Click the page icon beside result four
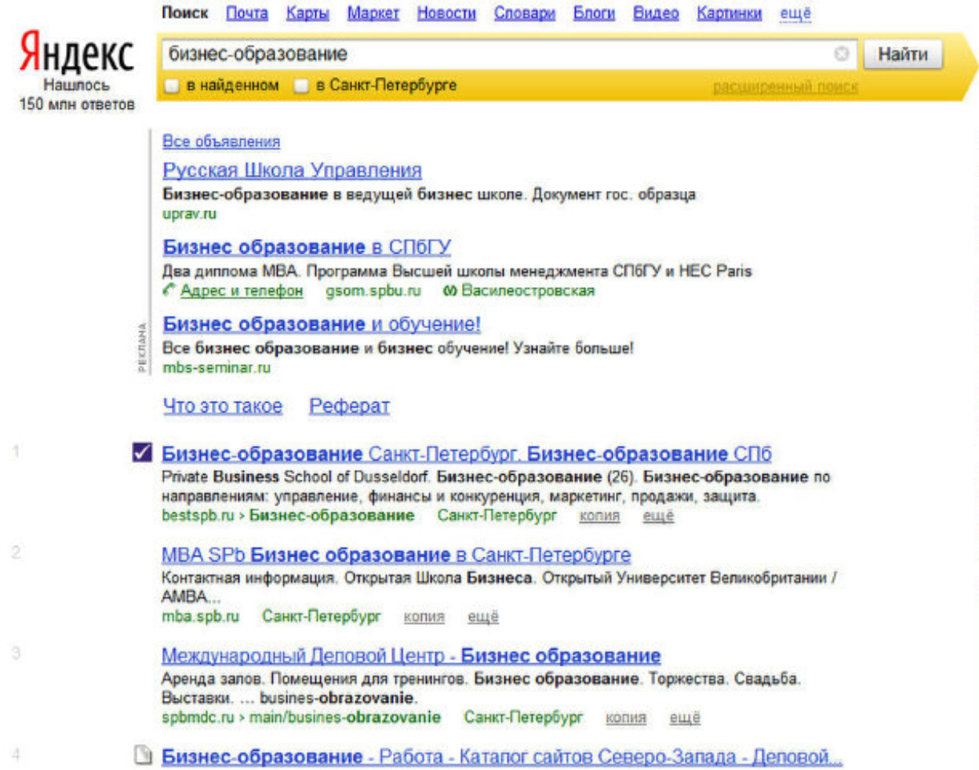Screen dimensions: 979x770 [x=143, y=755]
